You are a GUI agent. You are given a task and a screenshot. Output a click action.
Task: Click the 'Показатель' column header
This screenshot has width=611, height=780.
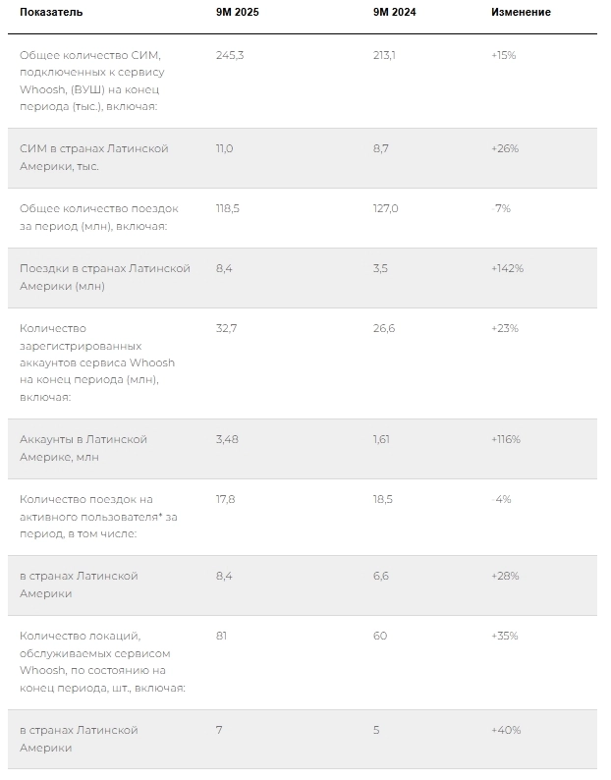pos(51,13)
